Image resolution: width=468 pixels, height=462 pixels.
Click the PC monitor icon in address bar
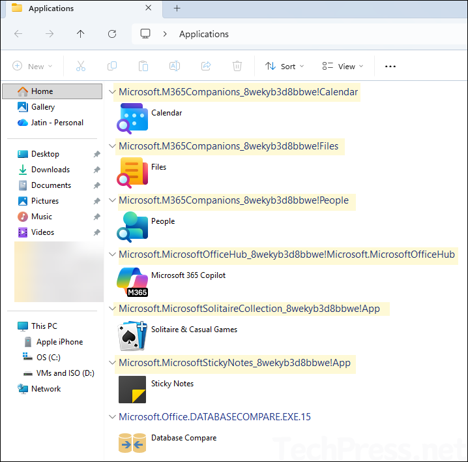pyautogui.click(x=145, y=34)
